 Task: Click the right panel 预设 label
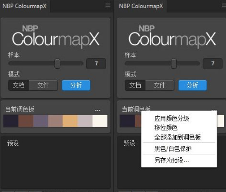tap(129, 143)
